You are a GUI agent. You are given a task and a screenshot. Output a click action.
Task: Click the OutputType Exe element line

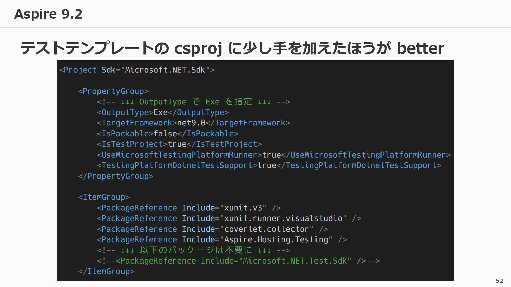[x=163, y=112]
